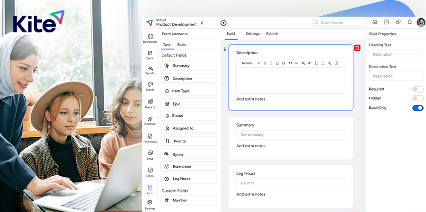This screenshot has height=212, width=426.
Task: Open the user avatar profile
Action: click(421, 22)
